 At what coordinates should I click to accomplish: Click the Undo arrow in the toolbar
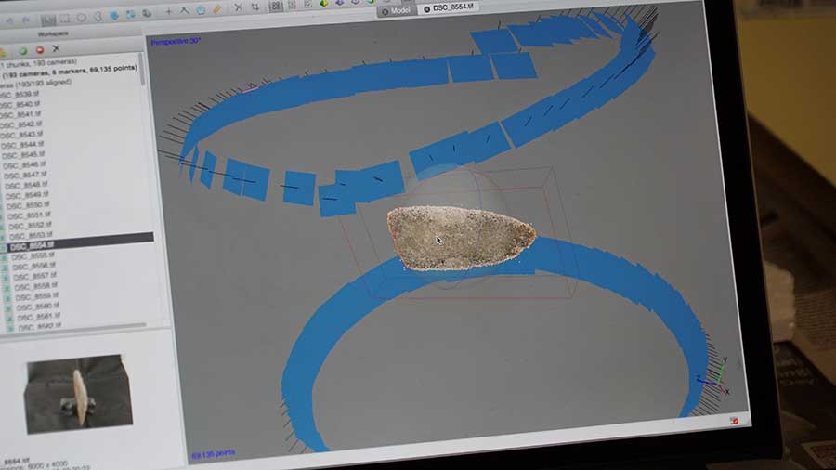click(x=10, y=20)
